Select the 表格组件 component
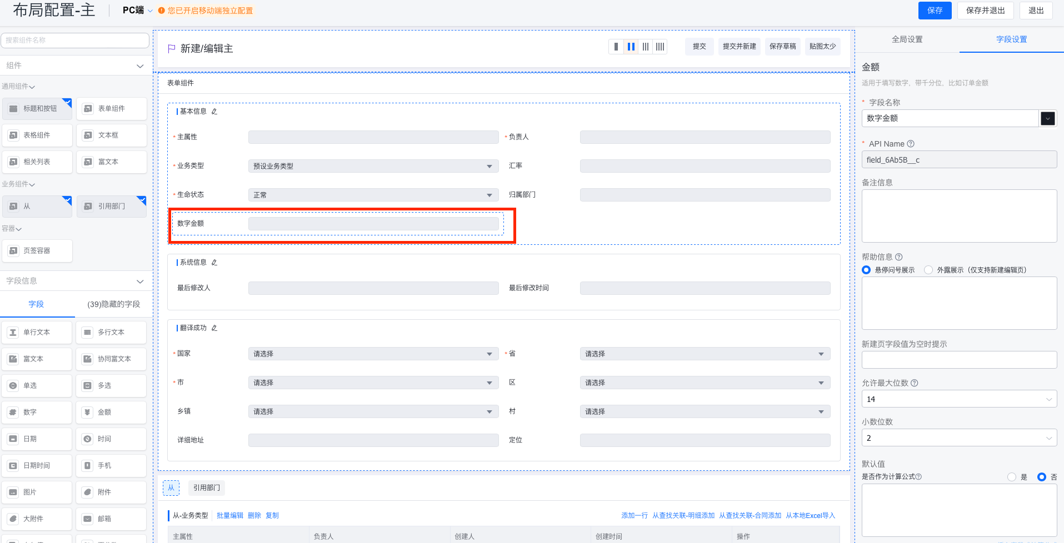 (37, 135)
